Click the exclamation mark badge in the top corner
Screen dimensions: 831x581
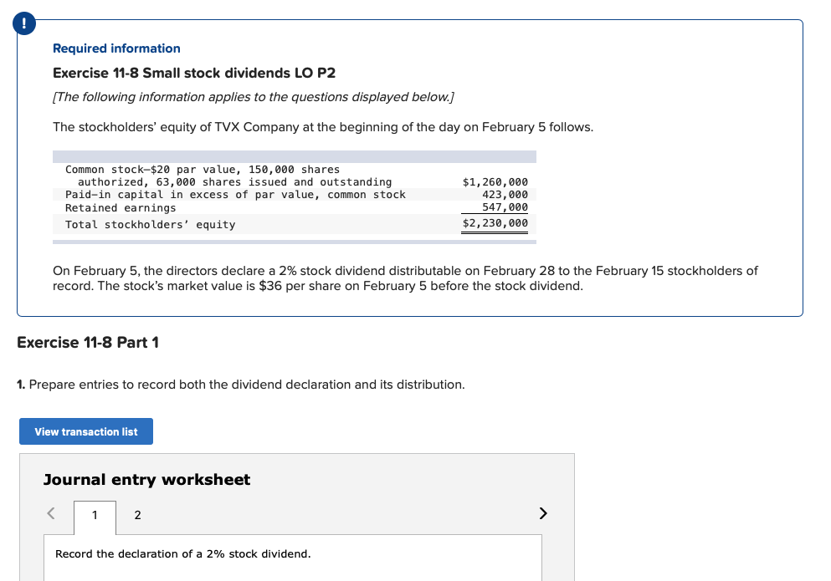pyautogui.click(x=23, y=23)
